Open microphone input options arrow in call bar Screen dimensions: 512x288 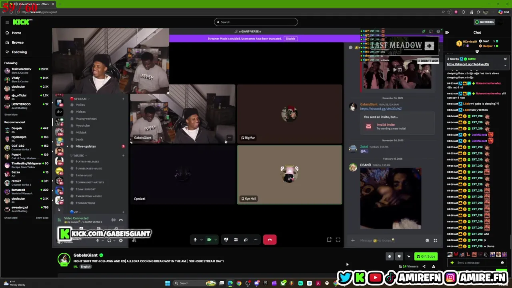click(x=201, y=240)
